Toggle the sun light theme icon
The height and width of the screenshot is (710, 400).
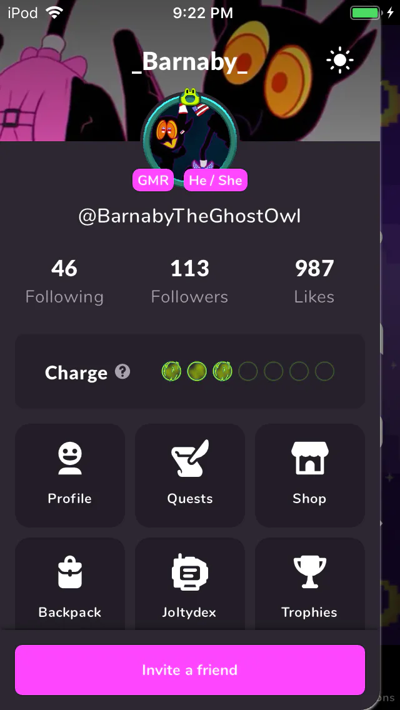(x=340, y=60)
